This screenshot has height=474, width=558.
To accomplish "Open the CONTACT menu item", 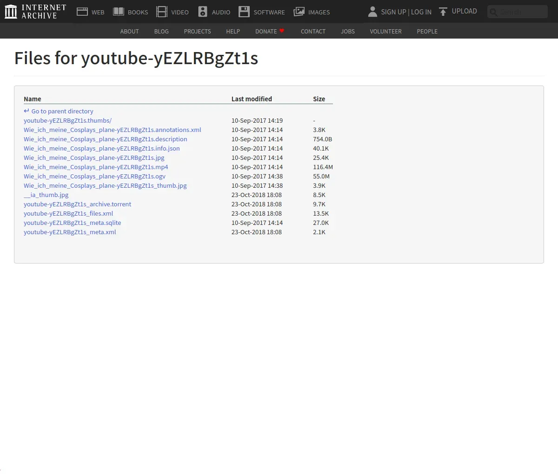I will [313, 31].
